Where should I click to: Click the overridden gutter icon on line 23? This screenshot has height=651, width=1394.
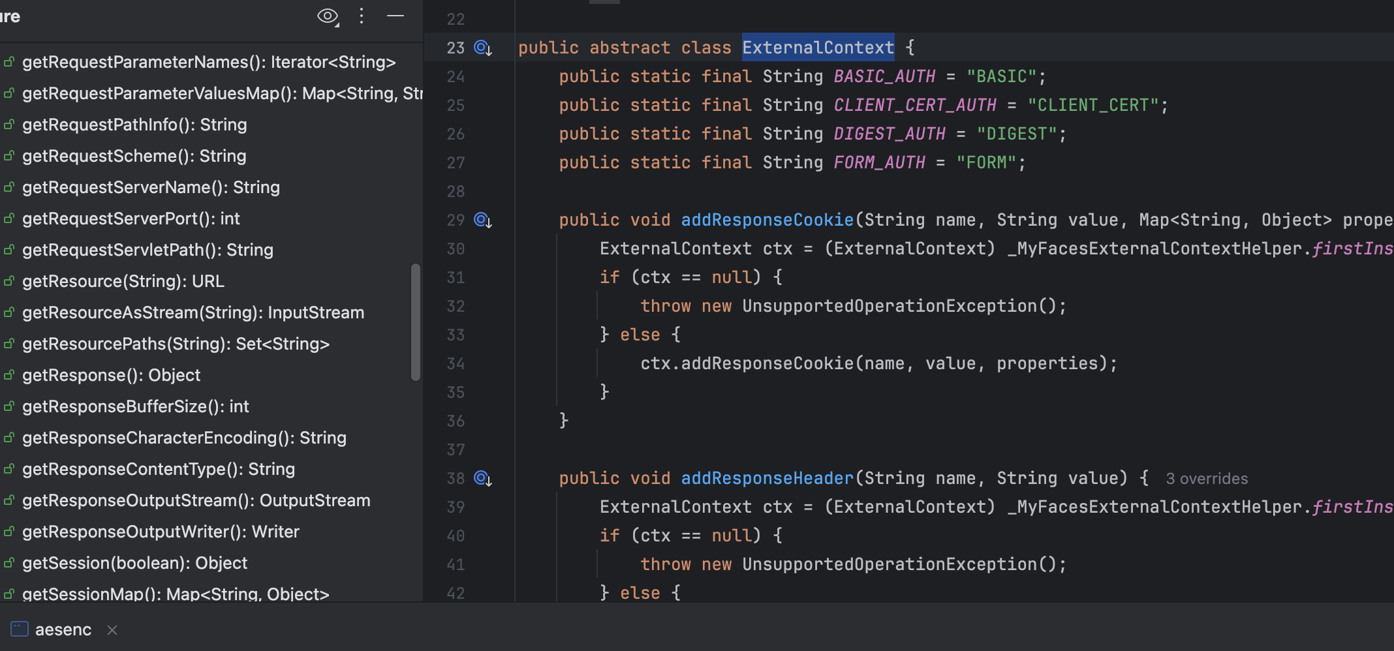click(x=482, y=48)
